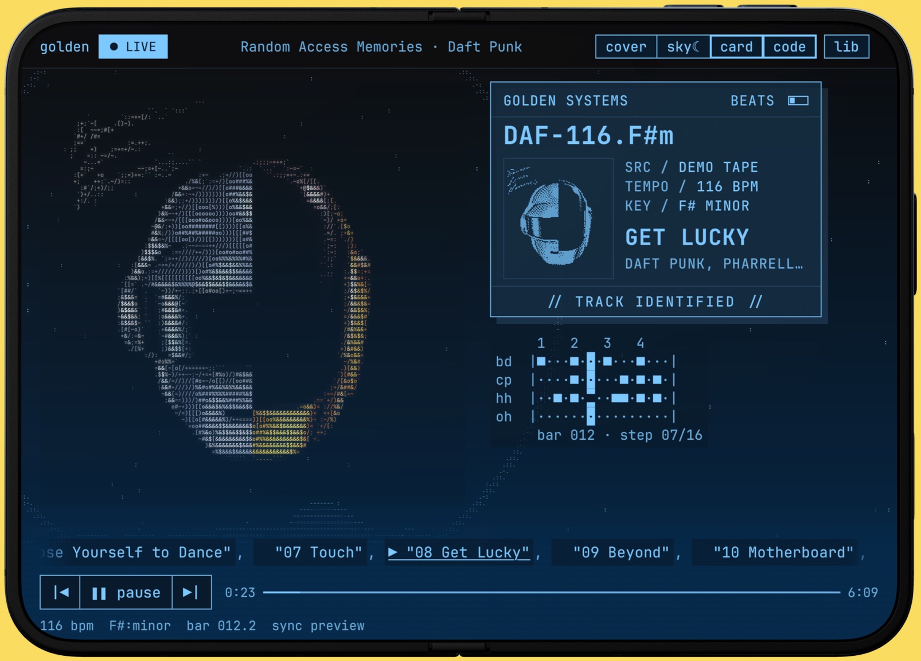Image resolution: width=921 pixels, height=661 pixels.
Task: Select the card view tab
Action: click(x=736, y=47)
